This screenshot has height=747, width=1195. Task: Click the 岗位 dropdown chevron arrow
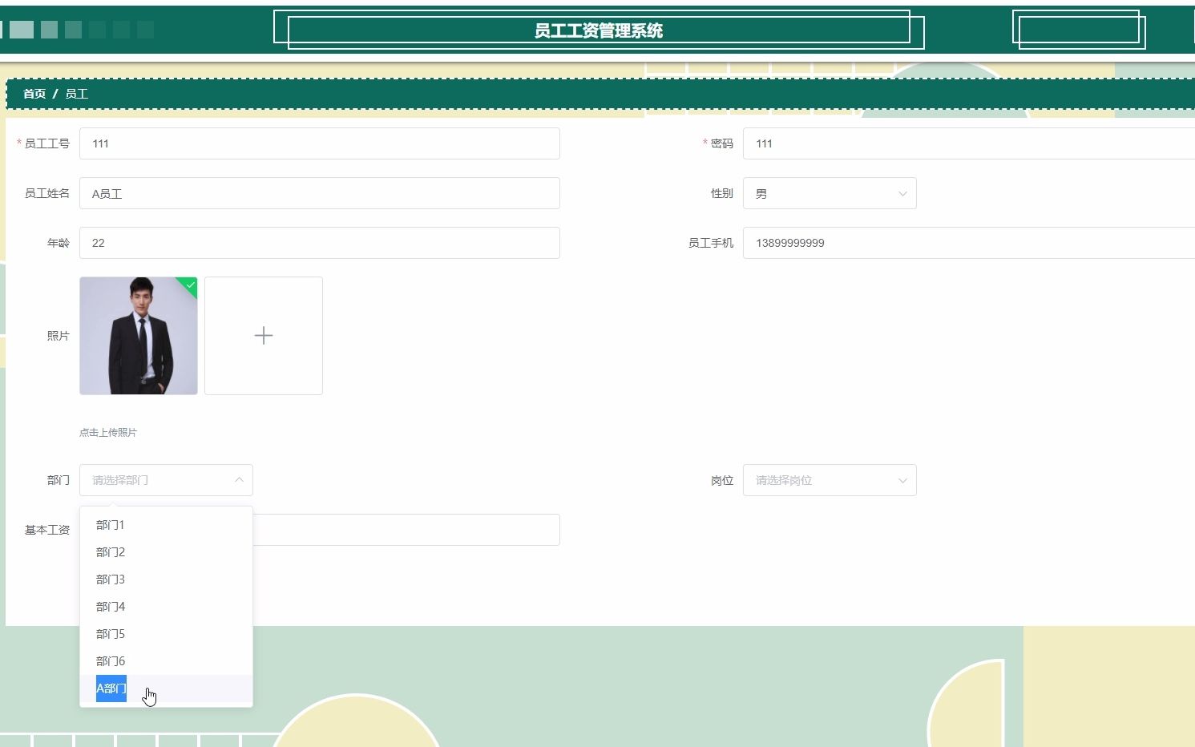click(x=902, y=481)
